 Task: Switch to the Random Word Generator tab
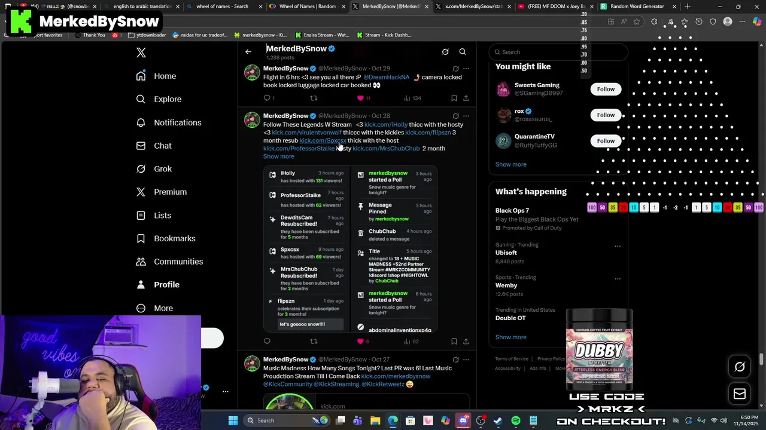[637, 7]
